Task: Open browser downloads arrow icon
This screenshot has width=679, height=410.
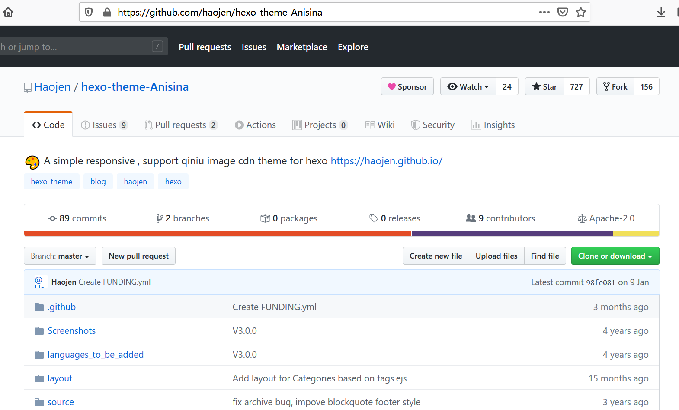Action: [x=661, y=12]
